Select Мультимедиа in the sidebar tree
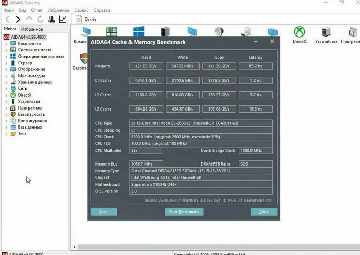Viewport: 360px width, 255px height. pos(31,76)
